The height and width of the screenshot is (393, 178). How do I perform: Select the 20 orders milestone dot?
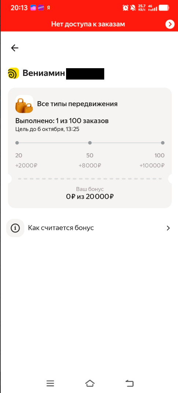click(17, 143)
